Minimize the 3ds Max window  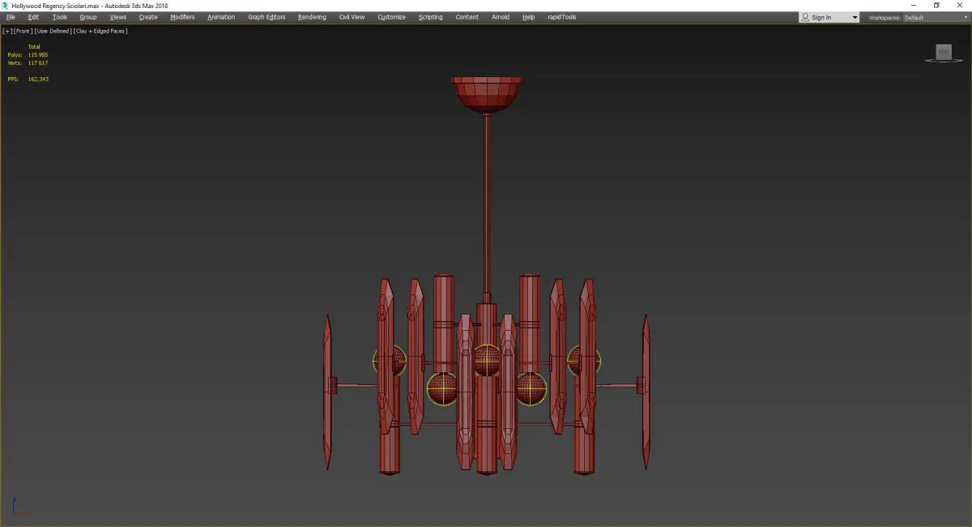point(914,5)
